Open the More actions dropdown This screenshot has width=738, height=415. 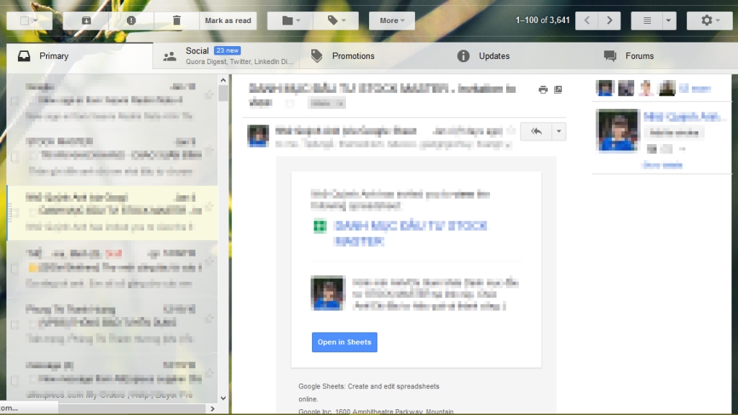click(x=391, y=21)
